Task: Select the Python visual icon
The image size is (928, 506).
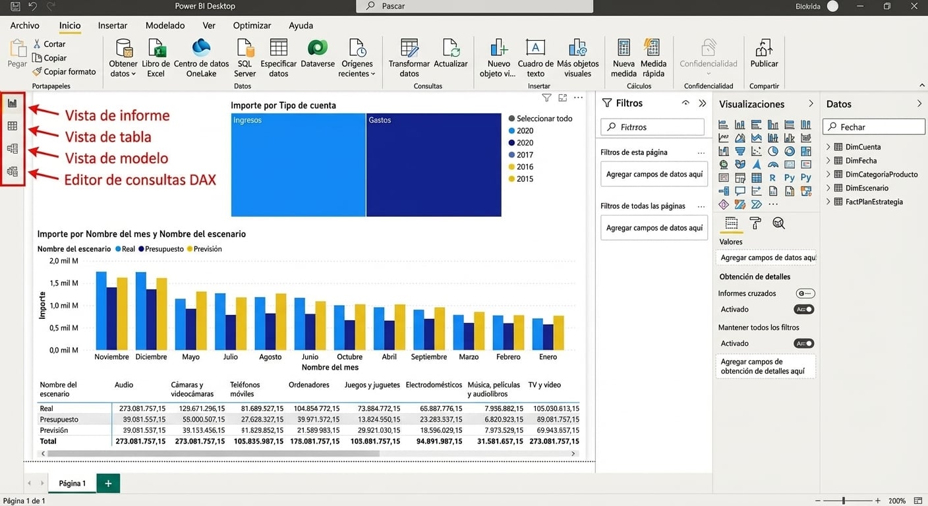Action: (790, 177)
